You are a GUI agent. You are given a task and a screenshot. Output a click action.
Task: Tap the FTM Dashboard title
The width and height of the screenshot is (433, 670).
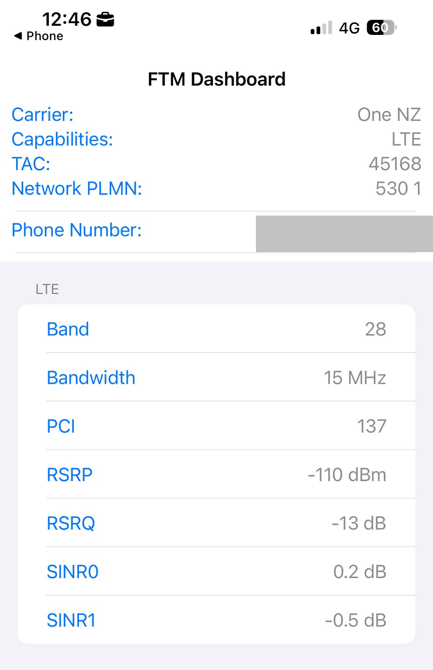pos(216,79)
